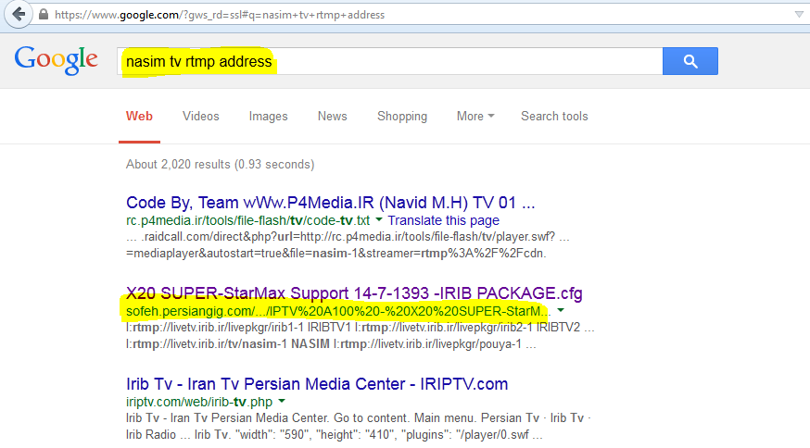
Task: Click the Google logo
Action: tap(56, 60)
